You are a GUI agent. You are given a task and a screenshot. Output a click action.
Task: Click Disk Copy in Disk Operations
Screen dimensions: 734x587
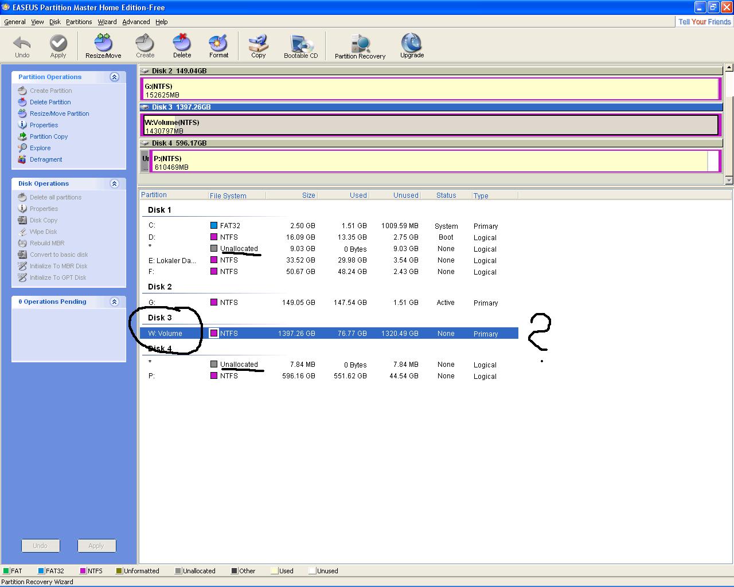37,220
